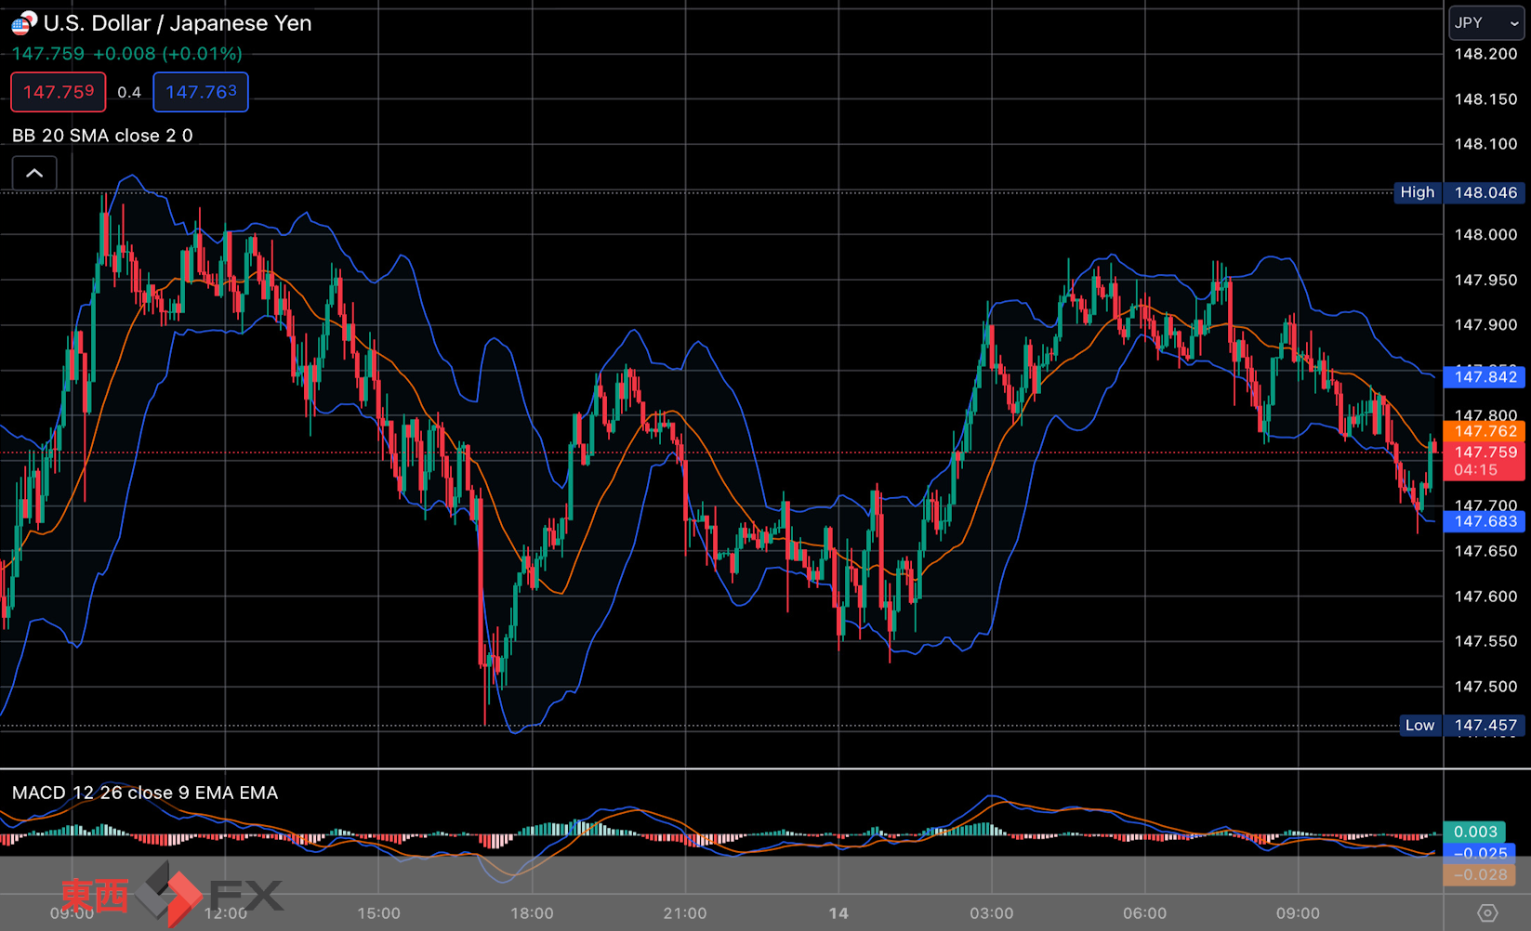Open the JPY currency dropdown
Image resolution: width=1531 pixels, height=931 pixels.
click(x=1485, y=23)
